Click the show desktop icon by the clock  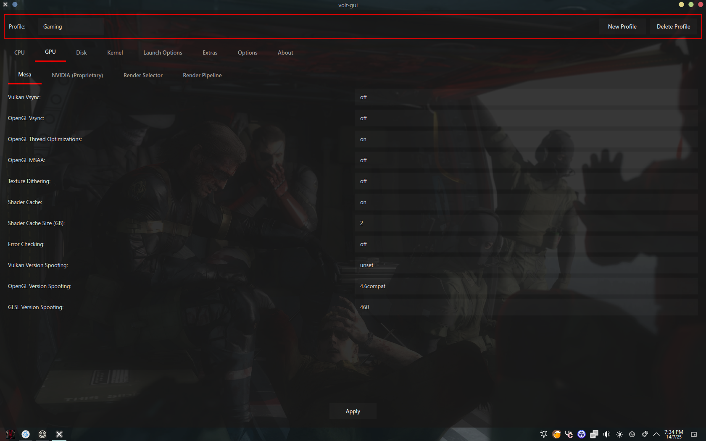tap(694, 434)
